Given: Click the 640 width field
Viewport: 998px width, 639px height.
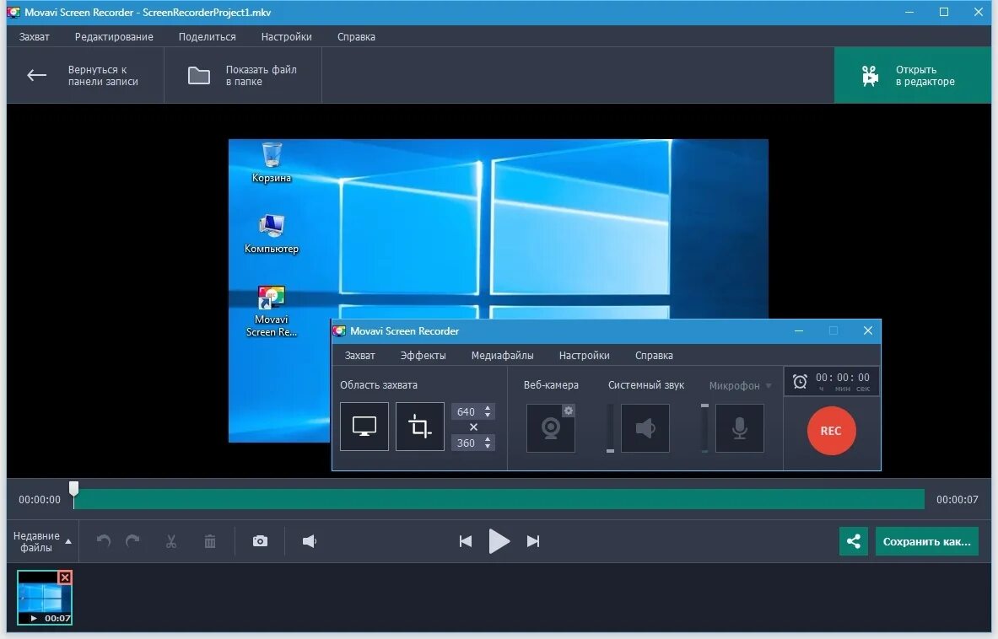Looking at the screenshot, I should (x=466, y=411).
